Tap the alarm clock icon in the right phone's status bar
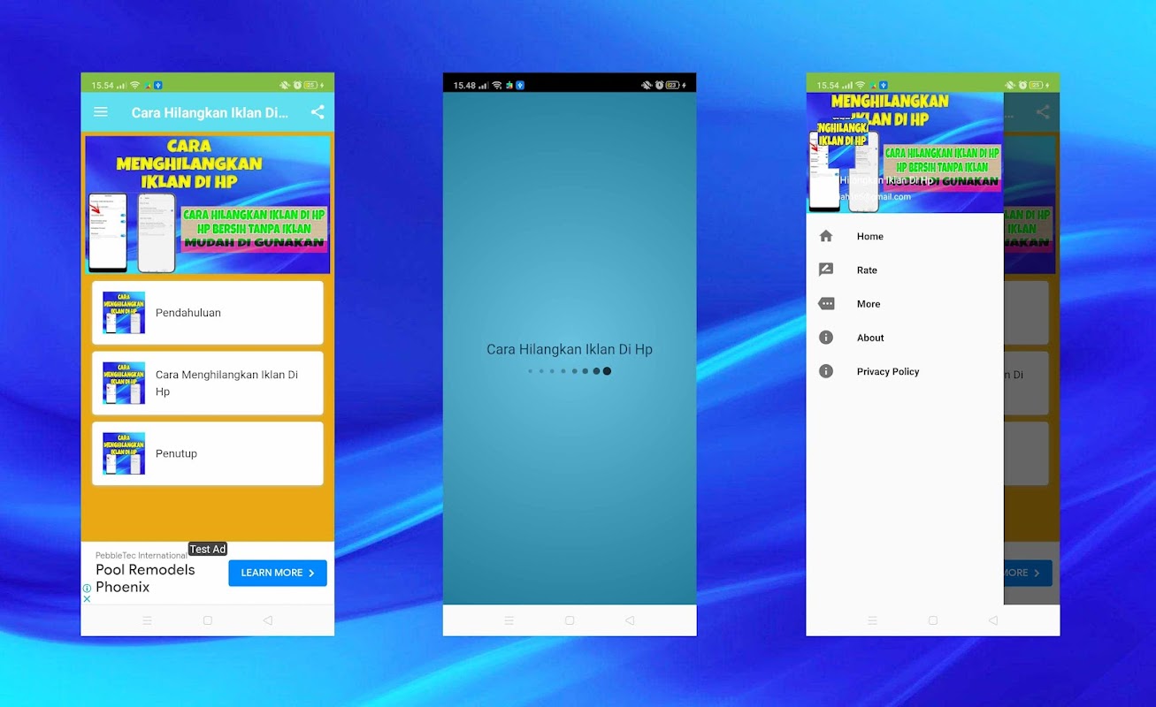Screen dimensions: 1156x707 point(1022,85)
